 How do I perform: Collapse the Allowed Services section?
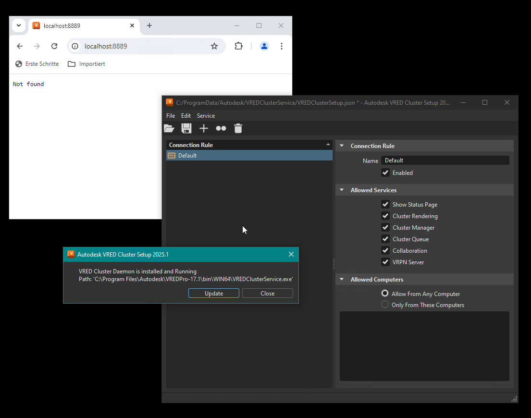point(342,190)
